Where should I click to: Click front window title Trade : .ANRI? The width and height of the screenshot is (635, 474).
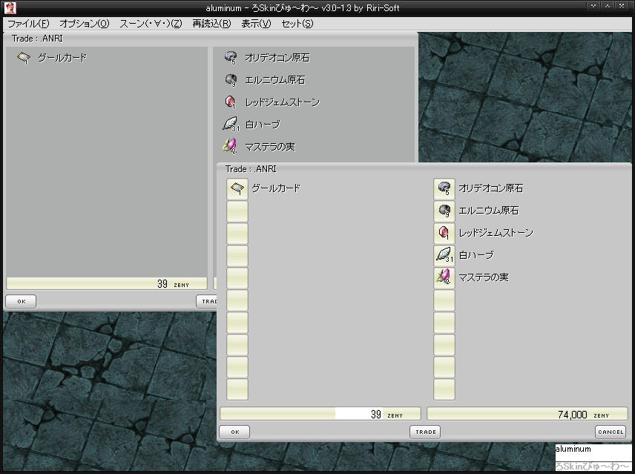coord(251,169)
